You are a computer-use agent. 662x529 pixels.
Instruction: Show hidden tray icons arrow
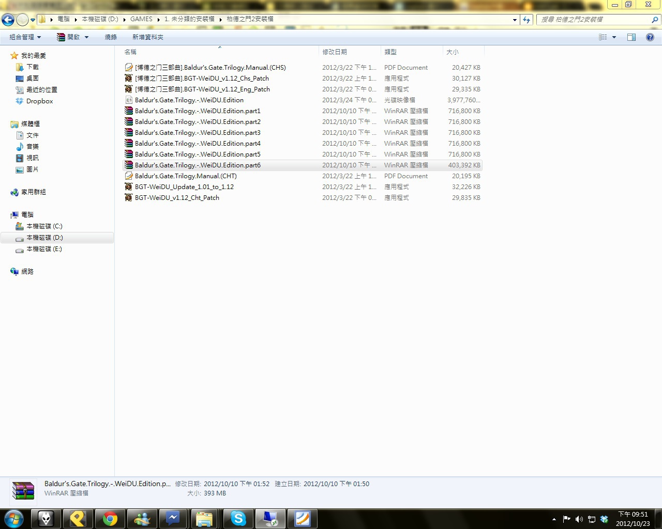[554, 519]
